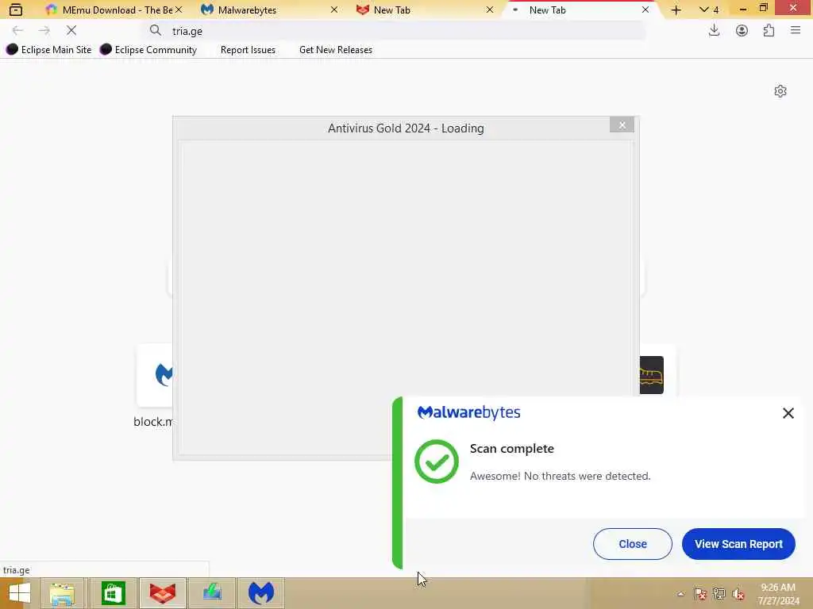Dismiss the Malwarebytes notification with X
The image size is (813, 609).
click(x=788, y=412)
